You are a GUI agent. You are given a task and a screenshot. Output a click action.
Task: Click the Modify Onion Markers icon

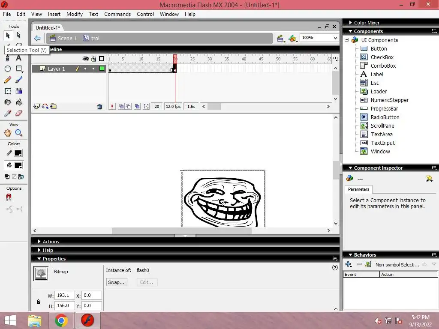click(x=146, y=106)
